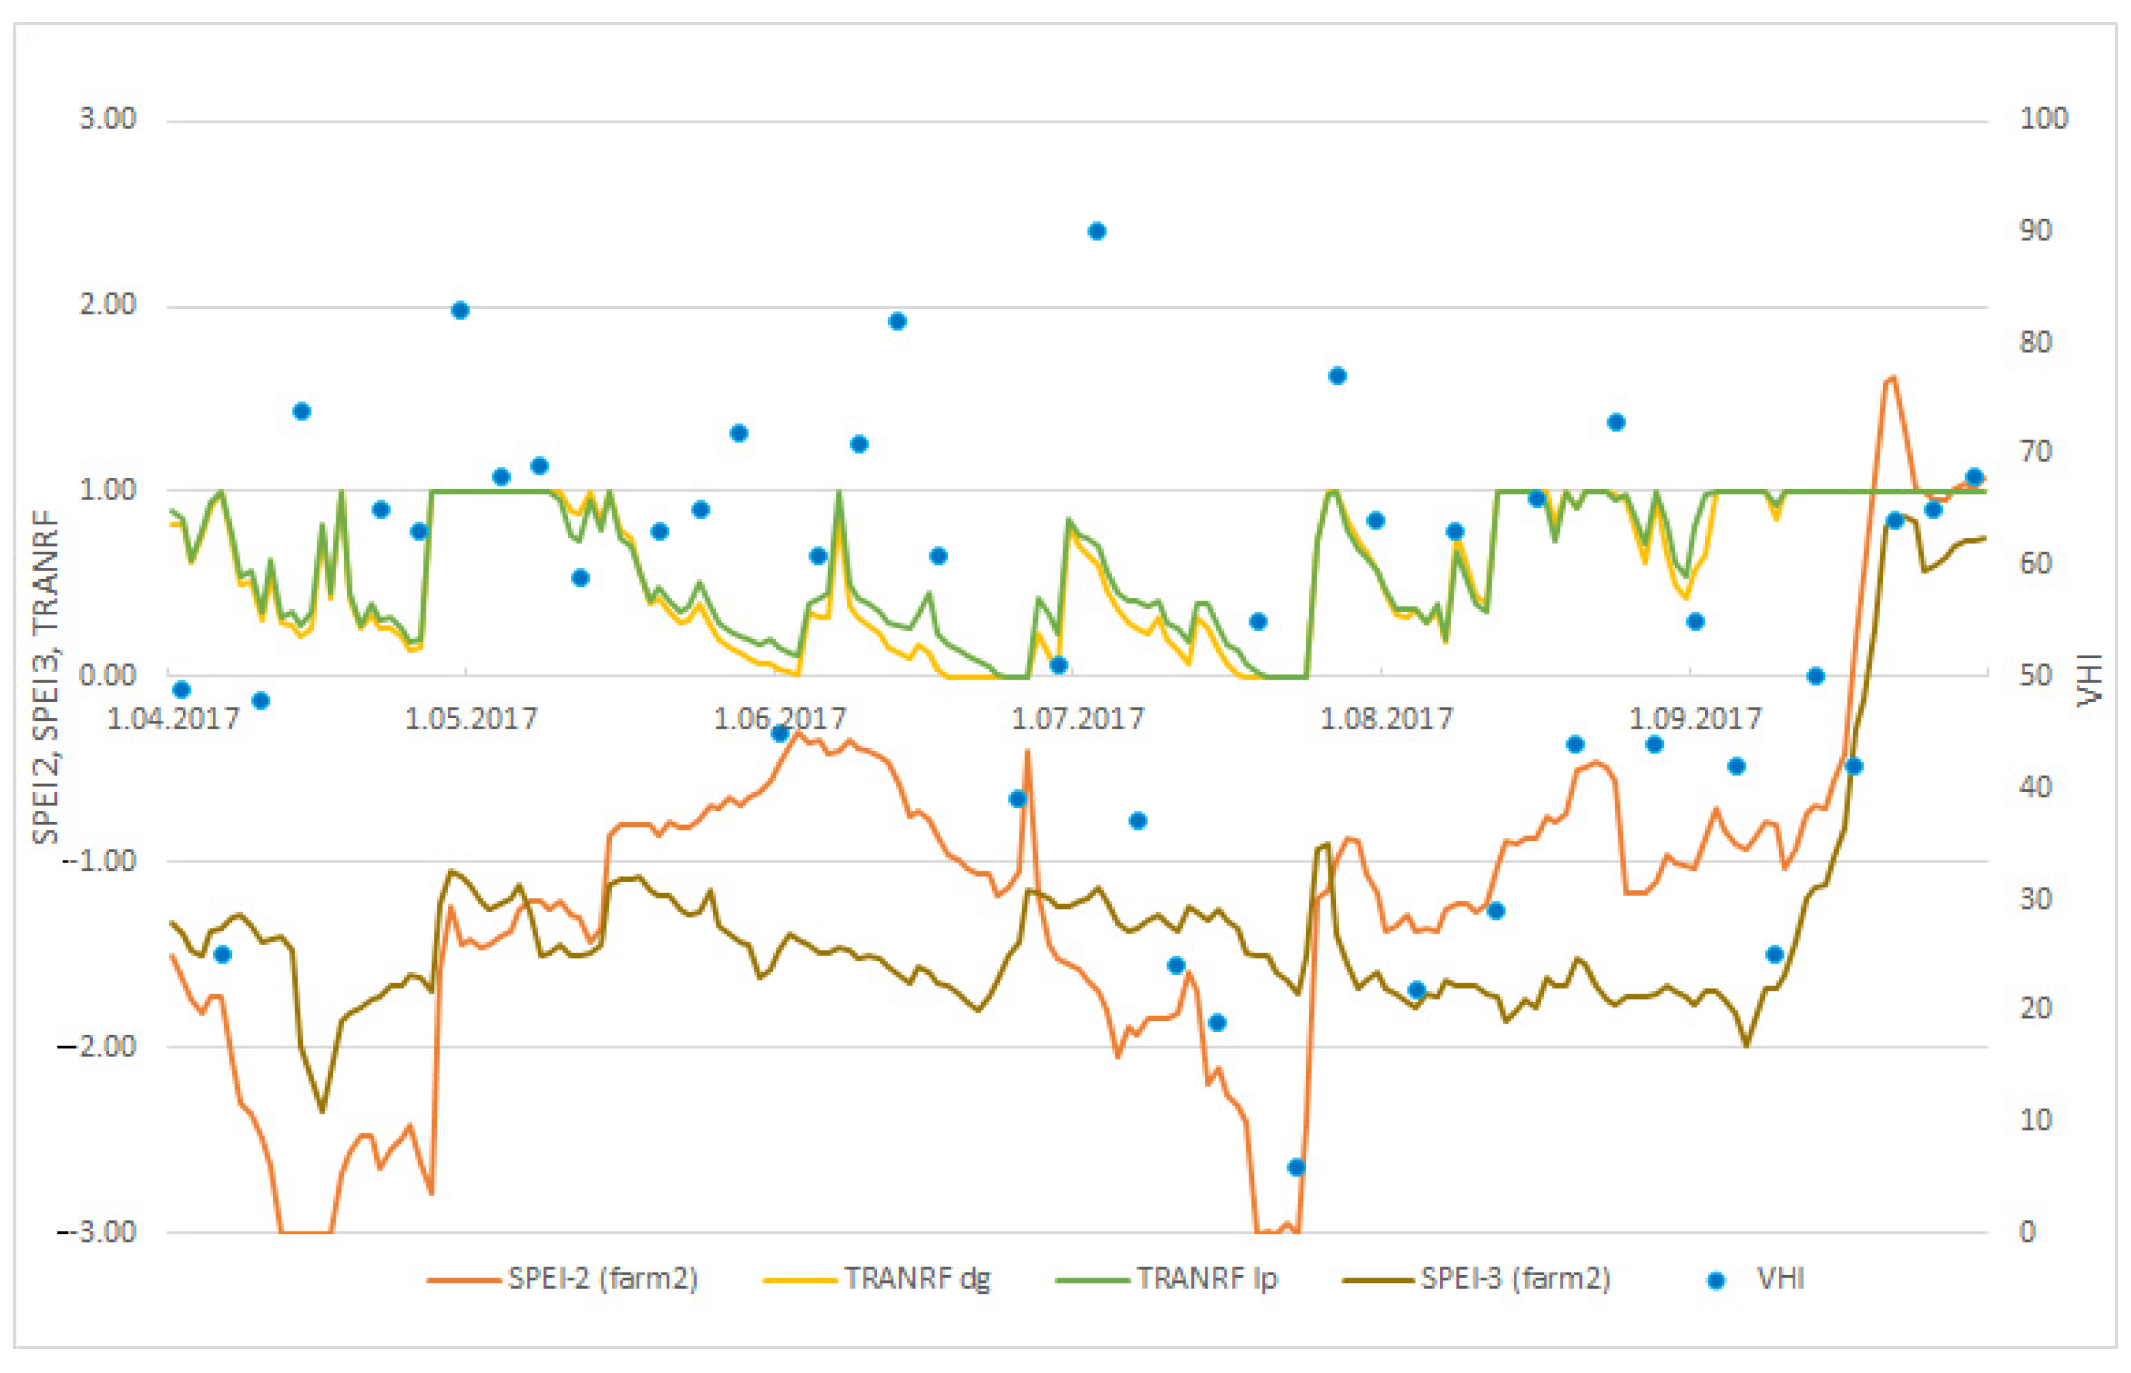Image resolution: width=2131 pixels, height=1373 pixels.
Task: Select the left axis title "SPEI2, SPEI3, TRANRF"
Action: (x=46, y=676)
